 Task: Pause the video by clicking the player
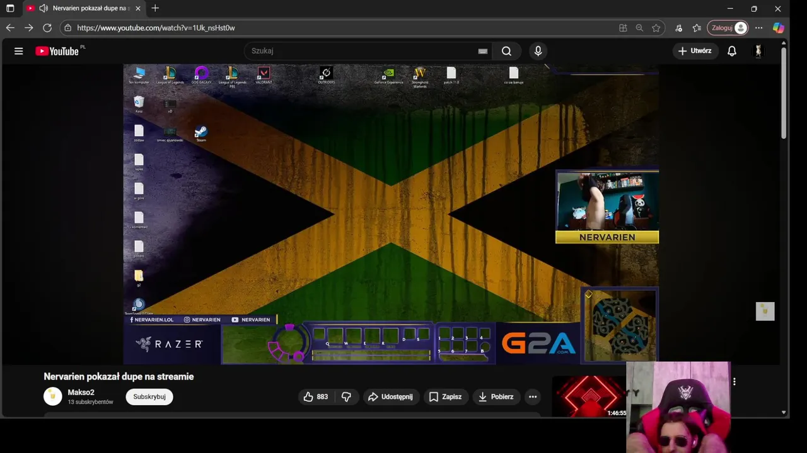click(x=391, y=214)
